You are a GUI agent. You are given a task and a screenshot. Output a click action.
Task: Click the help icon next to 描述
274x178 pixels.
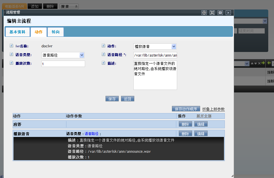(104, 63)
